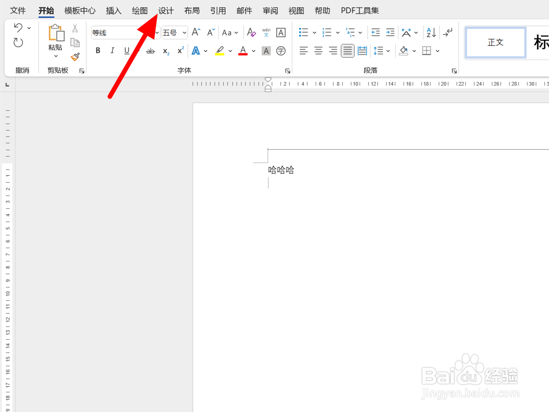
Task: Click the distributed alignment icon
Action: pyautogui.click(x=362, y=51)
